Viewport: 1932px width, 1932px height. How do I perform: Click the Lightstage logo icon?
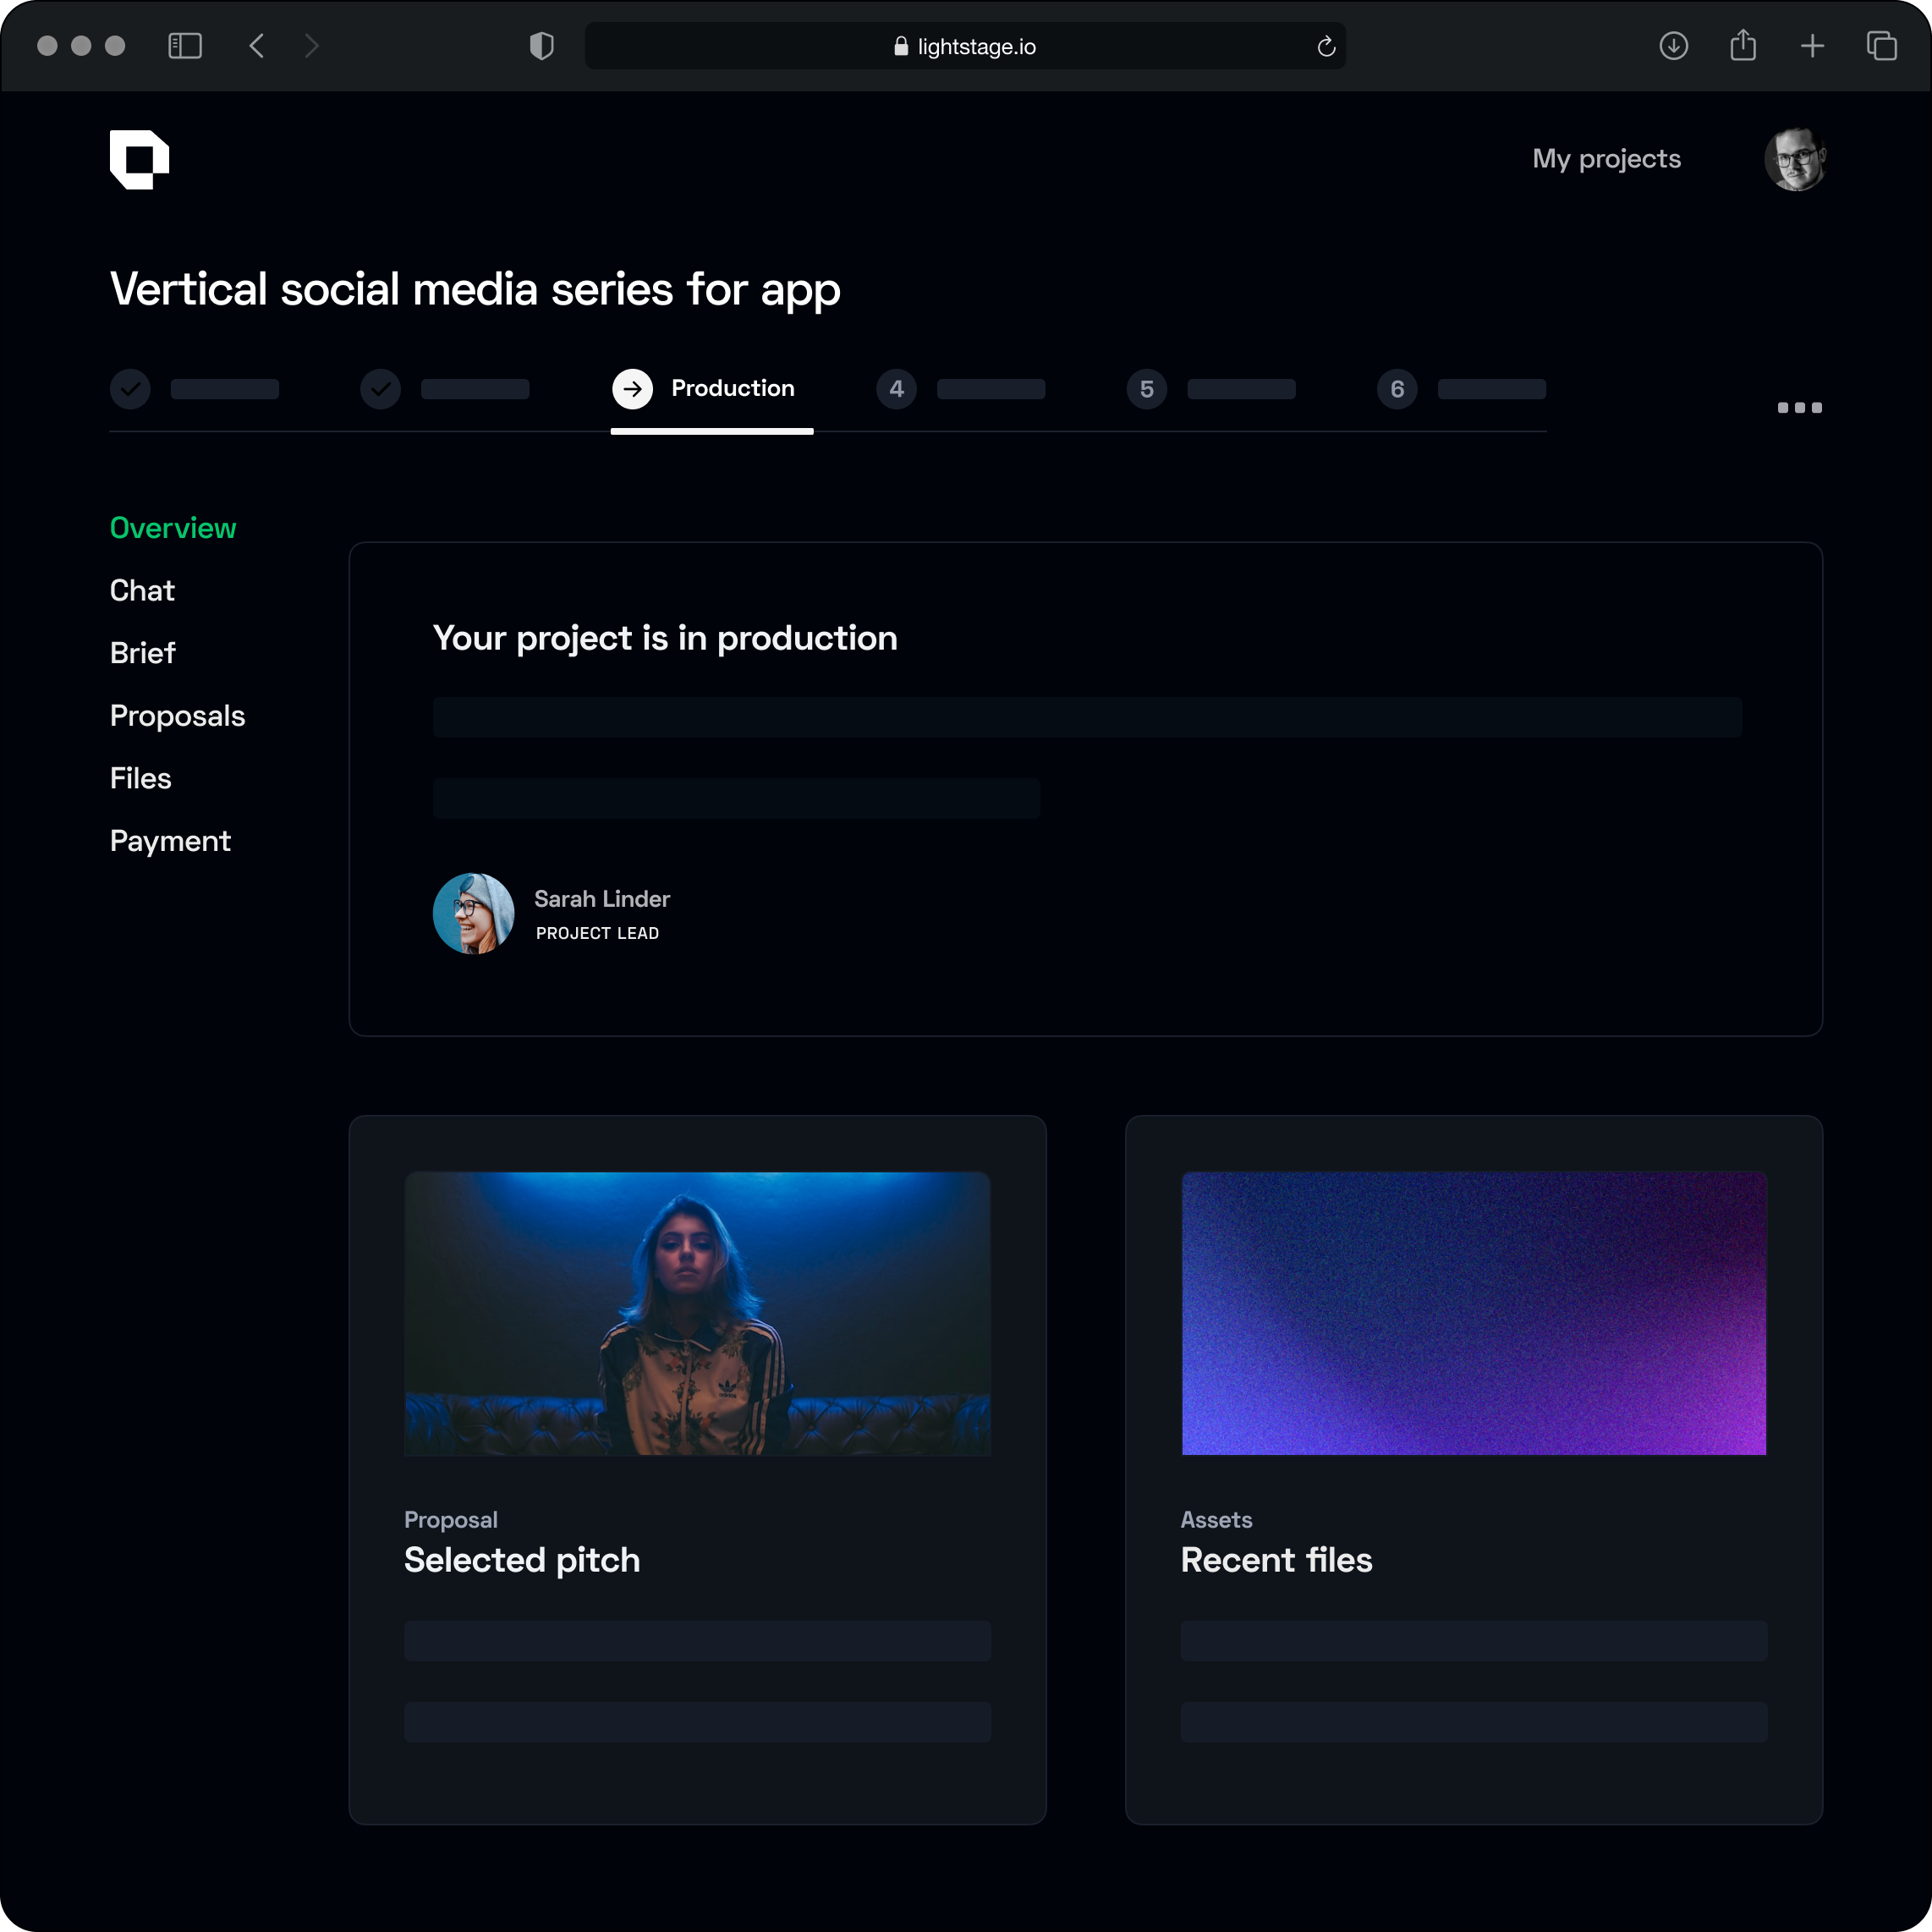point(139,159)
